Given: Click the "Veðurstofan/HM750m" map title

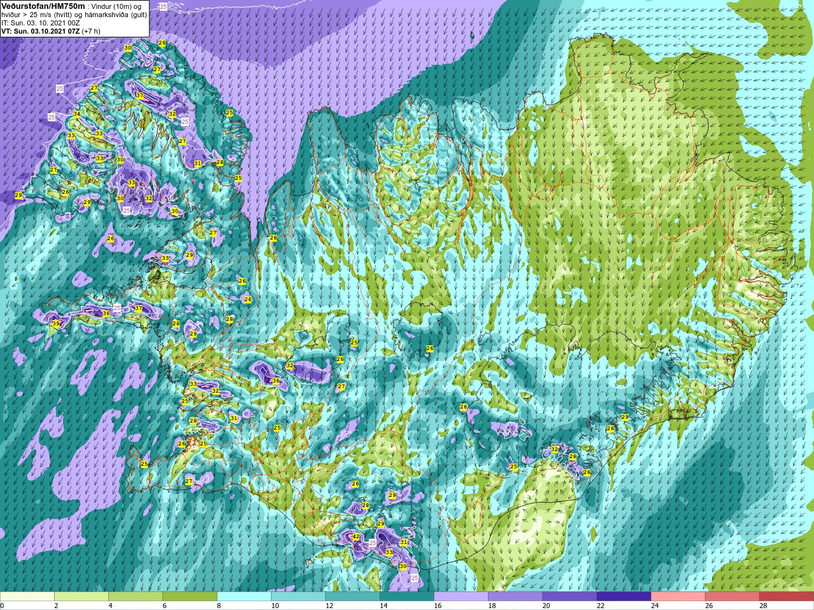Looking at the screenshot, I should (43, 6).
